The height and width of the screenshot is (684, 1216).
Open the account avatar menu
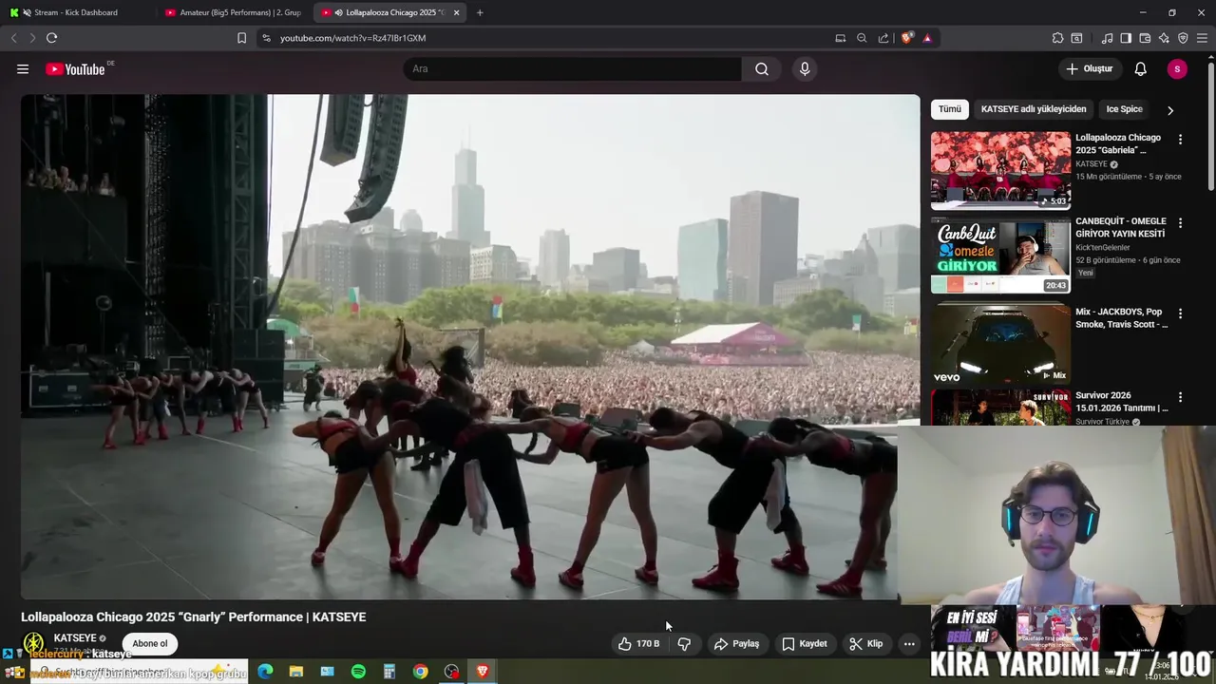pos(1177,69)
